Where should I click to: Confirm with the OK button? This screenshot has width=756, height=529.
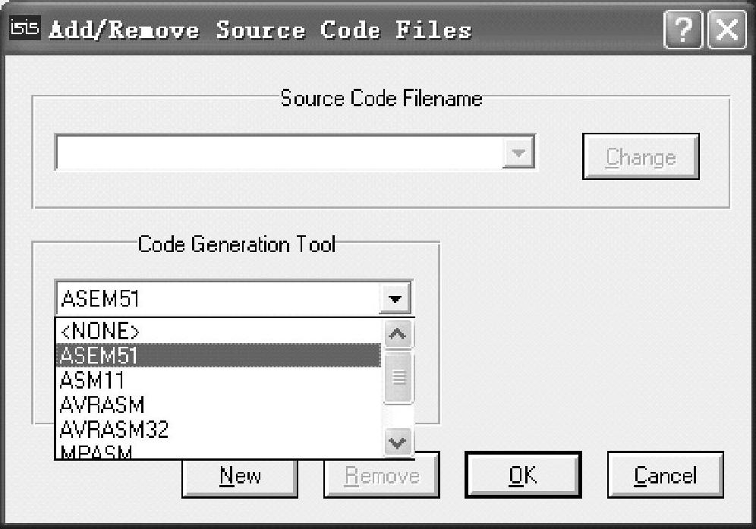[523, 475]
